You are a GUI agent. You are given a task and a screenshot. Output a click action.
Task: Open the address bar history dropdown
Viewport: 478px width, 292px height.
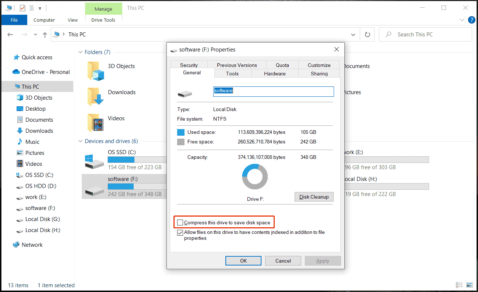353,34
